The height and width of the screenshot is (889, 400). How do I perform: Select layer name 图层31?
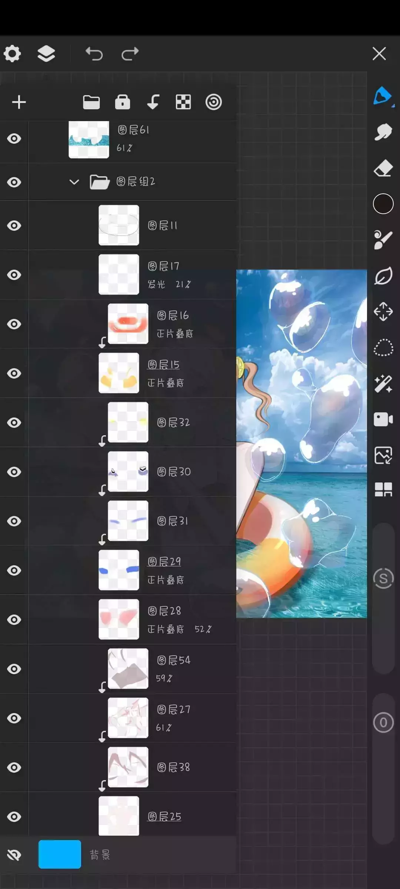point(173,521)
